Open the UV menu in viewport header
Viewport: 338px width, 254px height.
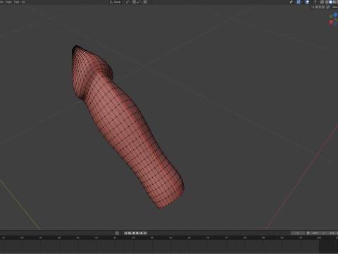[x=23, y=2]
